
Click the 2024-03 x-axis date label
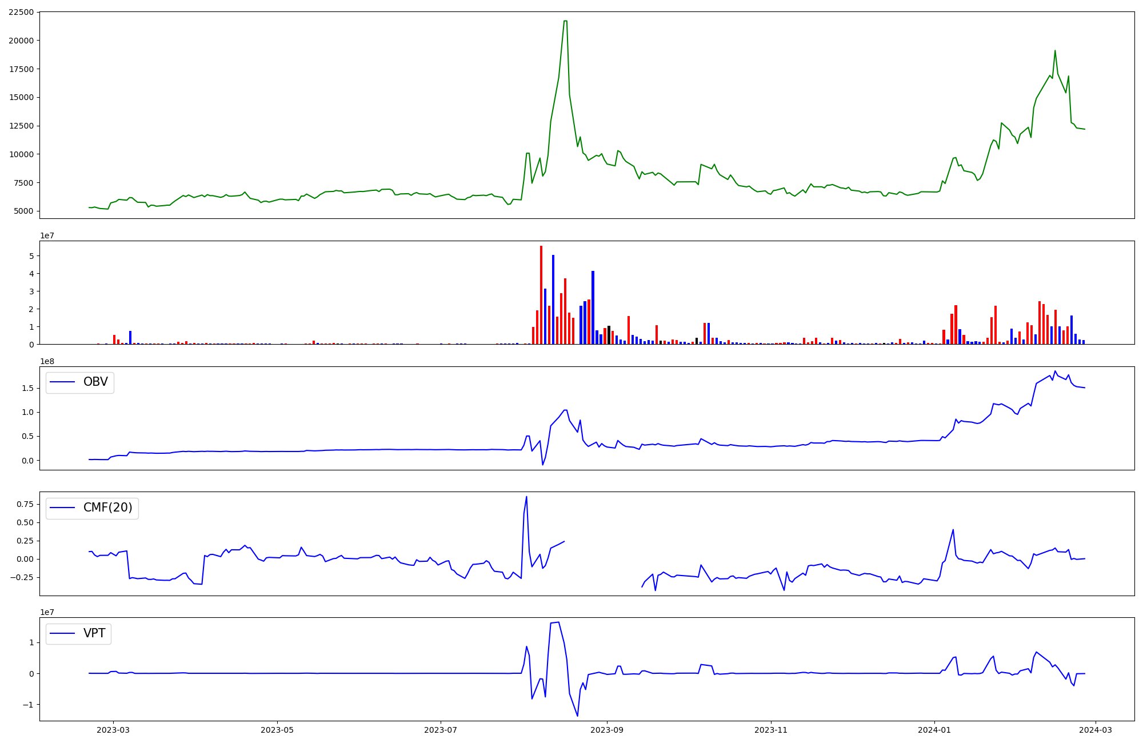point(1095,730)
